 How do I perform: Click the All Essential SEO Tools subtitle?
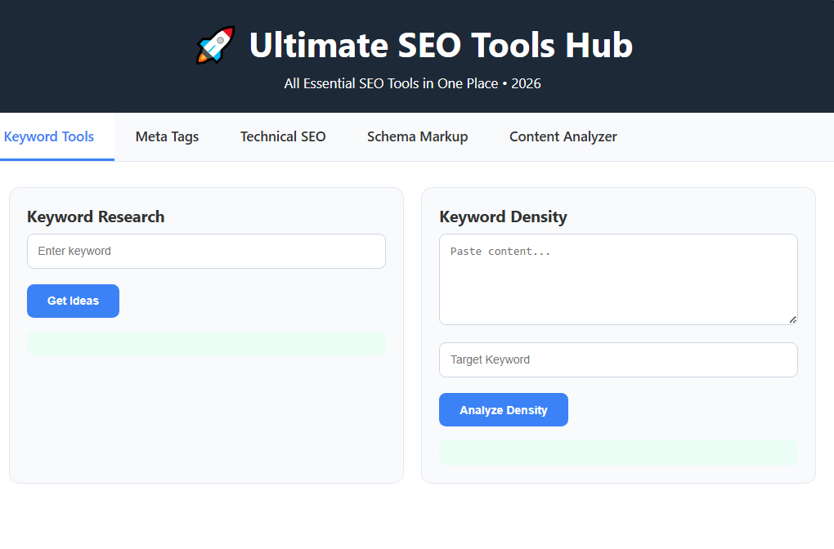pyautogui.click(x=412, y=83)
